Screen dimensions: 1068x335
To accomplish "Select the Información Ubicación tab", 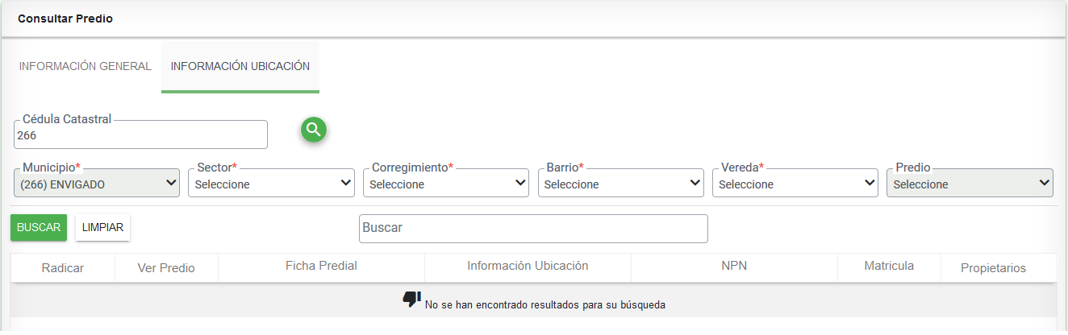I will coord(240,67).
